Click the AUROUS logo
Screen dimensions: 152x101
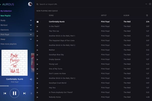coord(8,4)
